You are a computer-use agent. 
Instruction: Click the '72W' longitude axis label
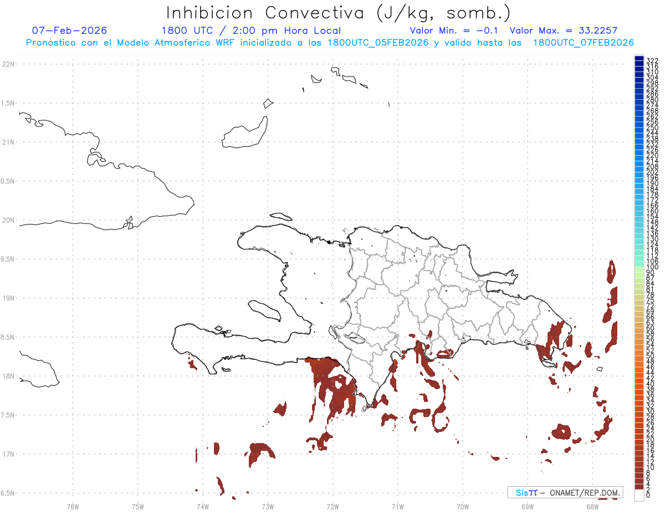(332, 506)
